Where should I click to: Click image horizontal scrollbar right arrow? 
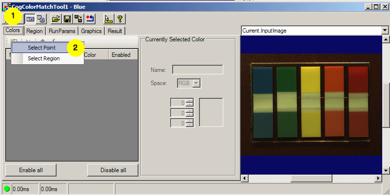click(378, 178)
